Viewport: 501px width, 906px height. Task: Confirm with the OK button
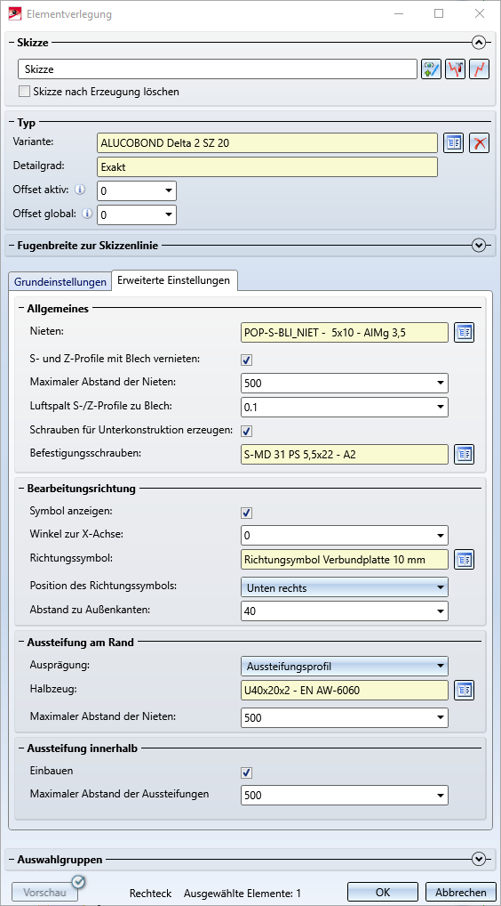click(x=383, y=892)
